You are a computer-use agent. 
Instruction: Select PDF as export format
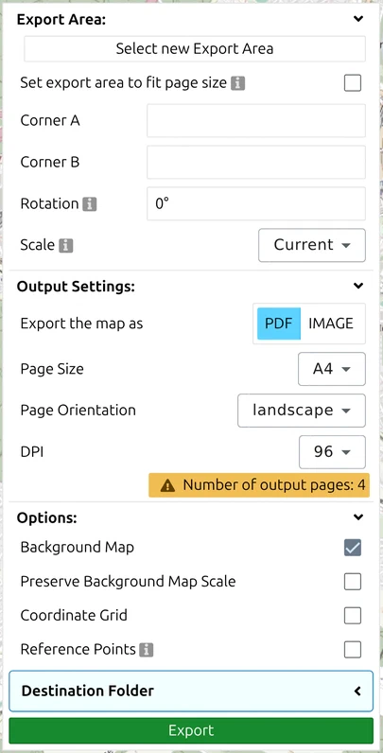tap(279, 324)
